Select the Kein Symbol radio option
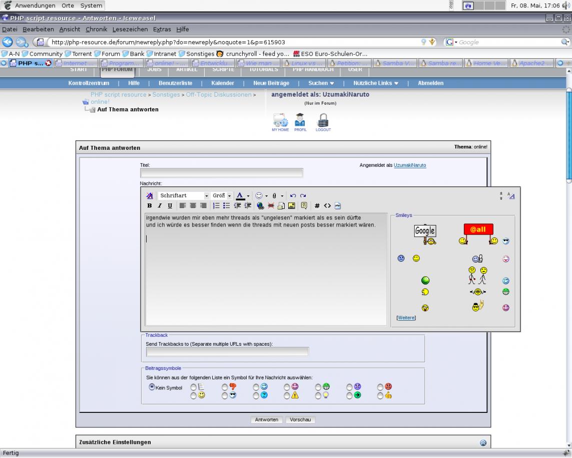Screen dimensions: 572x458 point(152,387)
